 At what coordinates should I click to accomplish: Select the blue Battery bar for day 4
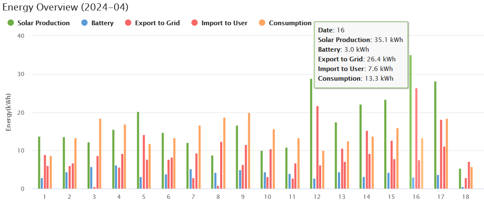click(116, 177)
